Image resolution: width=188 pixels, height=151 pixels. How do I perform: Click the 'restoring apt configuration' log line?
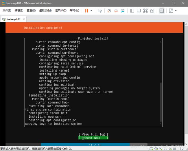[53, 120]
